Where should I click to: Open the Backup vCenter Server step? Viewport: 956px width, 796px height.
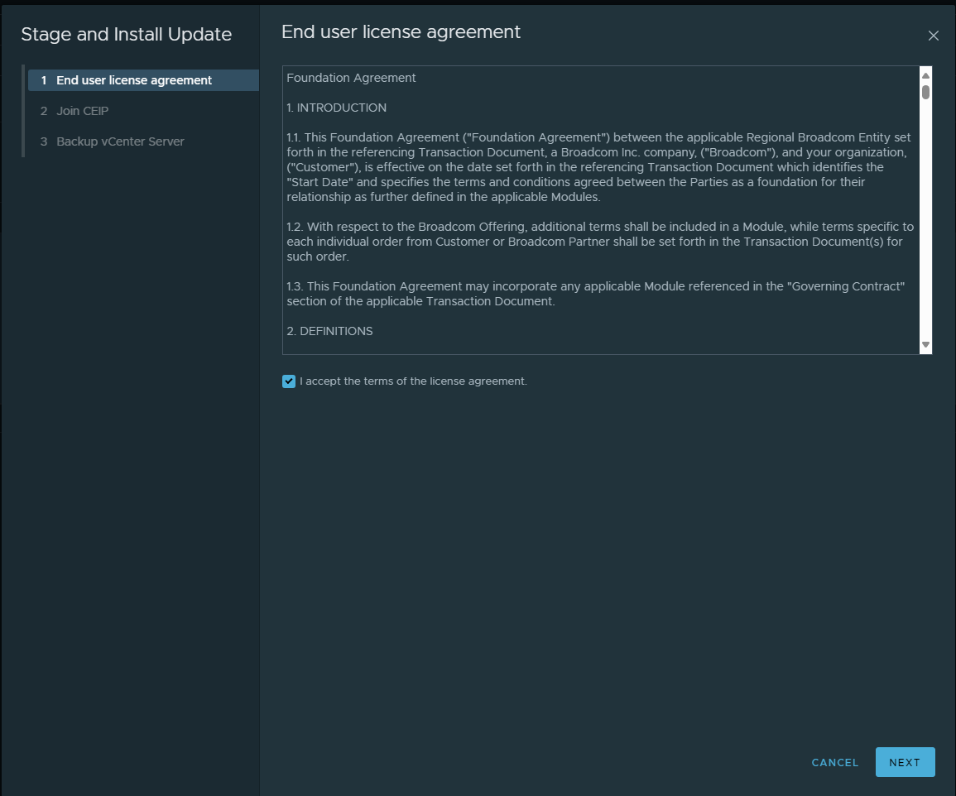tap(120, 141)
